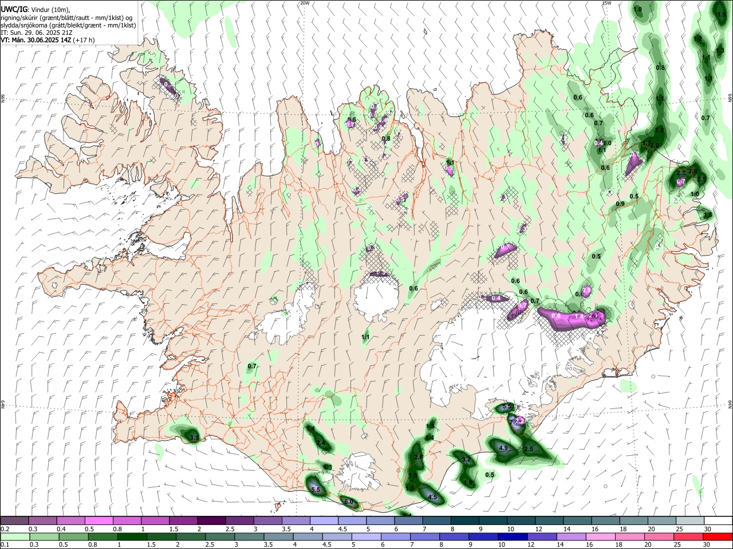733x549 pixels.
Task: Click the '1.3' value near the southern glacier
Action: [328, 468]
